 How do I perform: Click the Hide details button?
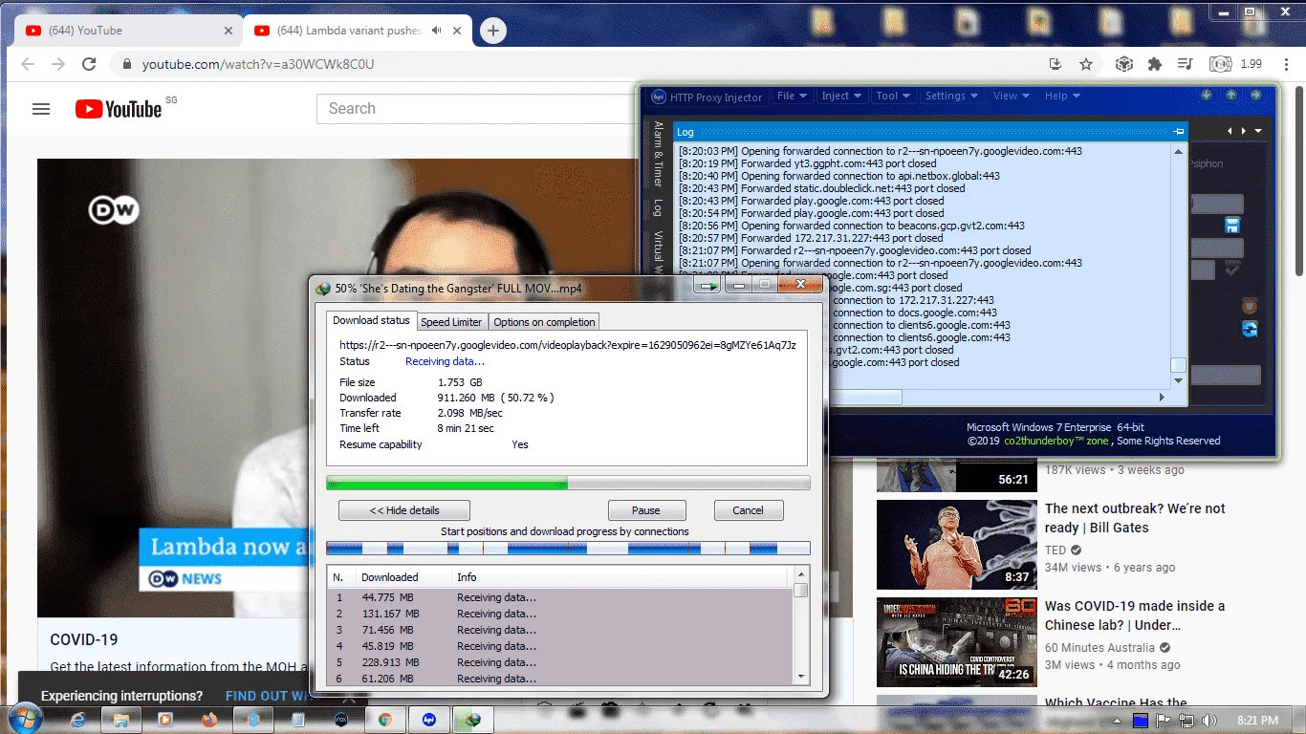[x=404, y=510]
